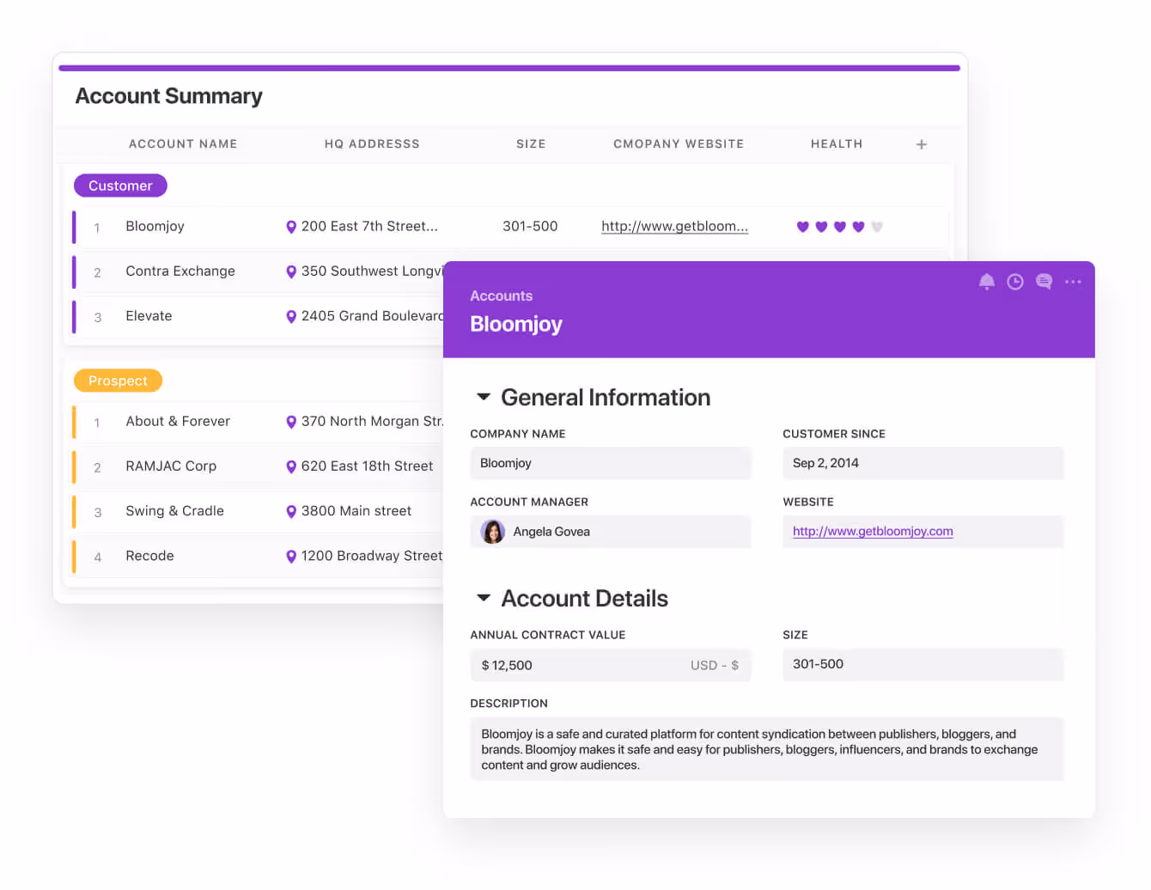Click the location pin beside 3800 Main street
Image resolution: width=1151 pixels, height=890 pixels.
291,512
